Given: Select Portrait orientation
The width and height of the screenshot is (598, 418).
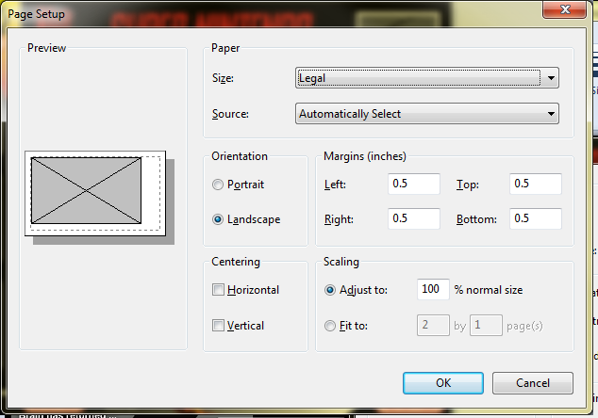Looking at the screenshot, I should tap(219, 185).
